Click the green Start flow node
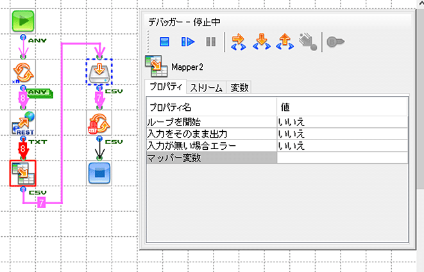Image resolution: width=424 pixels, height=272 pixels. (23, 22)
